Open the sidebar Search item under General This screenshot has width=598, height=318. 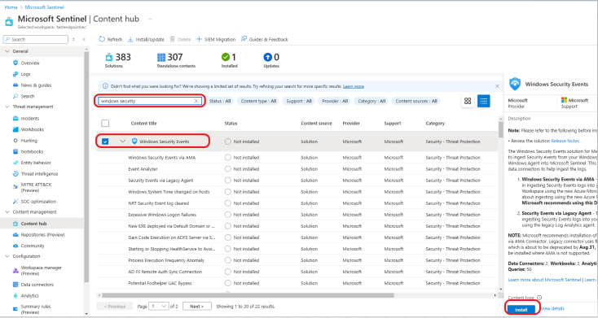(x=28, y=96)
